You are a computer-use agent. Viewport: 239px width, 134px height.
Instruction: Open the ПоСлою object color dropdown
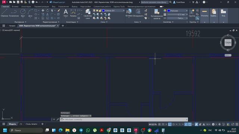[x=178, y=11]
